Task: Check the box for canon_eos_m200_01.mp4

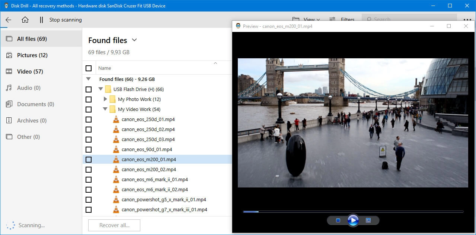Action: [x=89, y=160]
